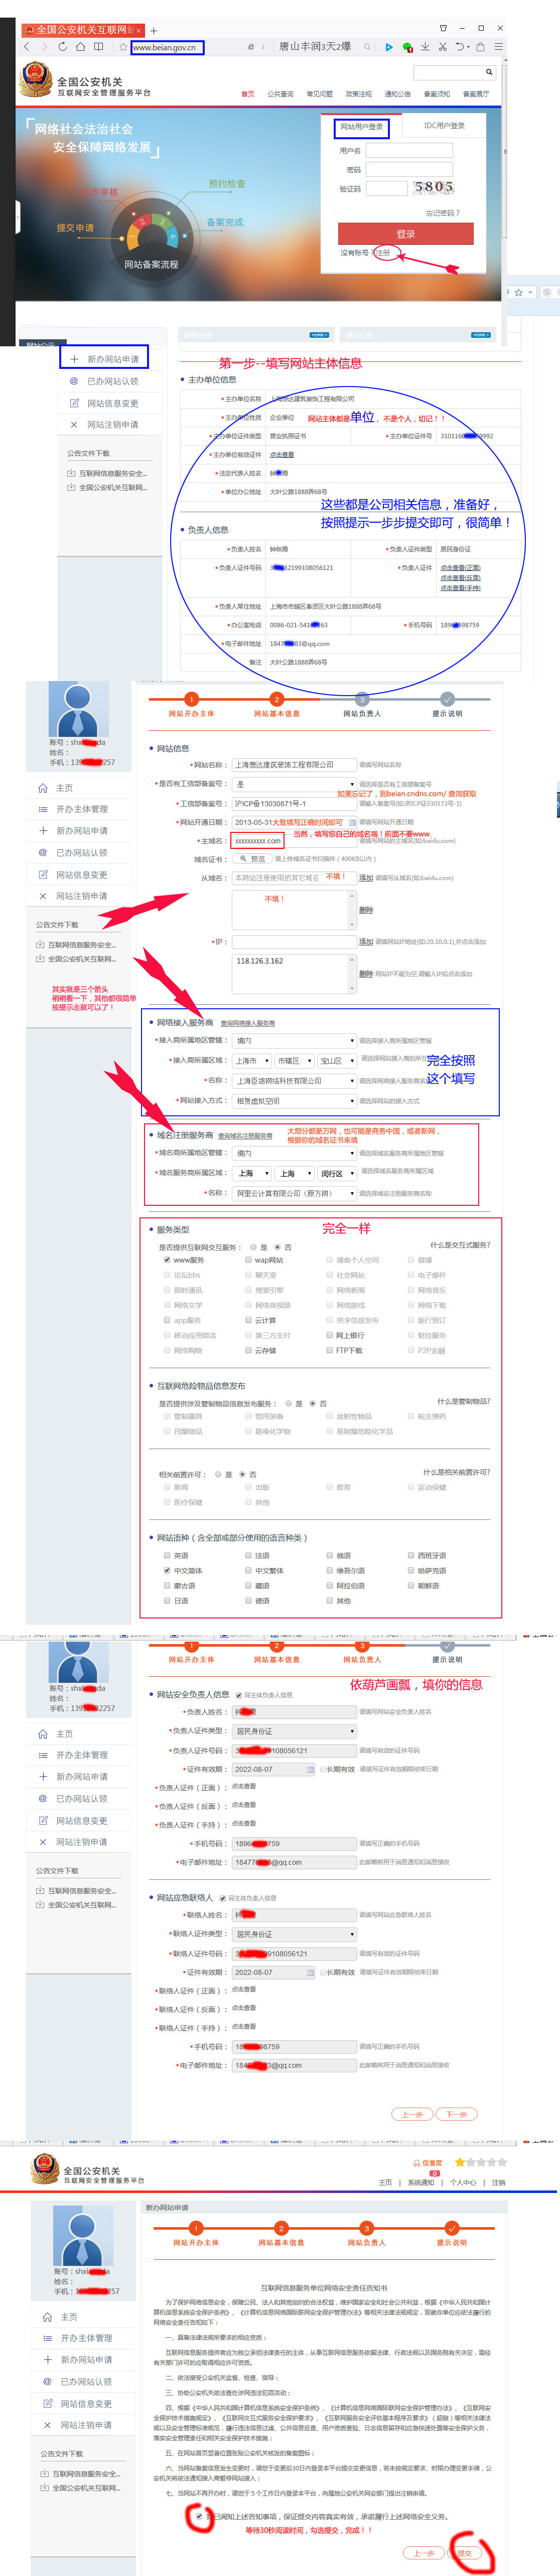Switch to the IDC用户登录 tab
The image size is (560, 2576).
[x=443, y=126]
